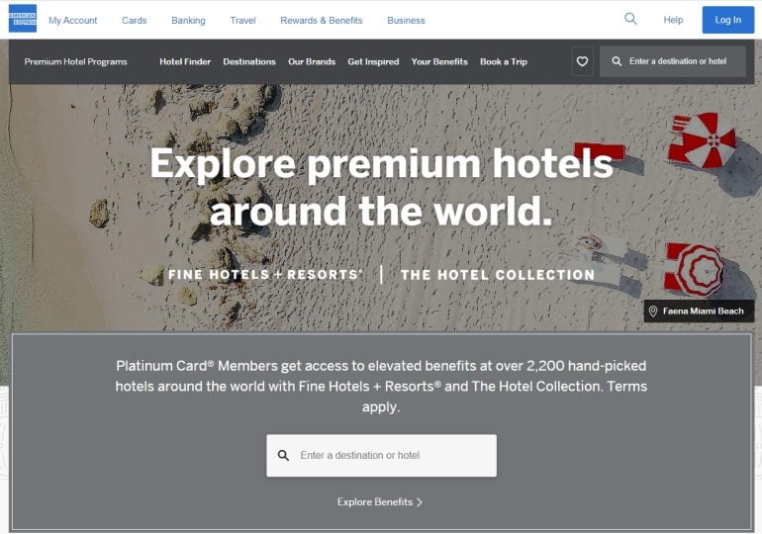Open the Travel menu

[243, 21]
